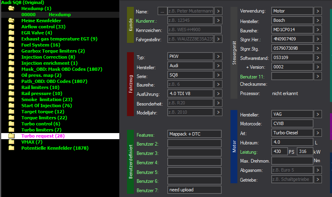The width and height of the screenshot is (332, 197).
Task: Click the Max. Drehmom. Nm field
Action: [292, 161]
